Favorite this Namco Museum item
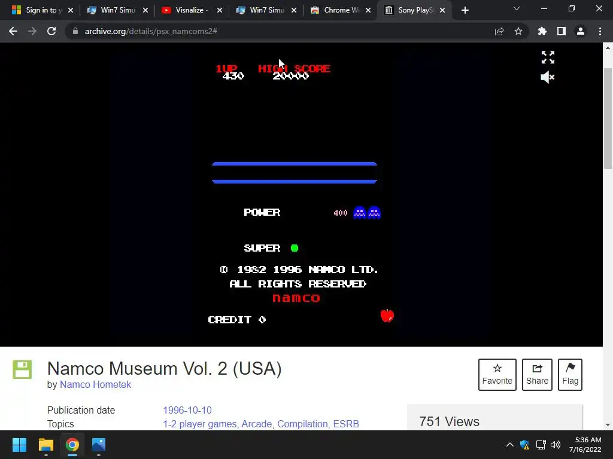The height and width of the screenshot is (459, 613). (x=497, y=374)
